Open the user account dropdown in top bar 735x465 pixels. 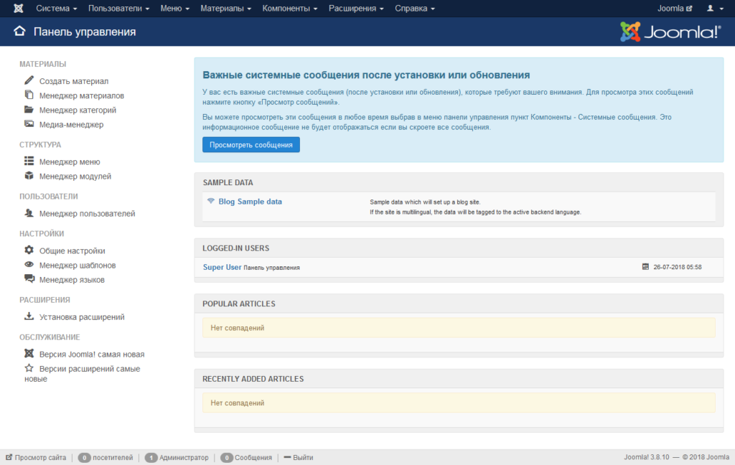pyautogui.click(x=714, y=9)
